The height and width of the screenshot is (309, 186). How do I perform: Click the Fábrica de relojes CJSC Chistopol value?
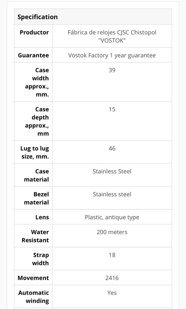point(112,36)
